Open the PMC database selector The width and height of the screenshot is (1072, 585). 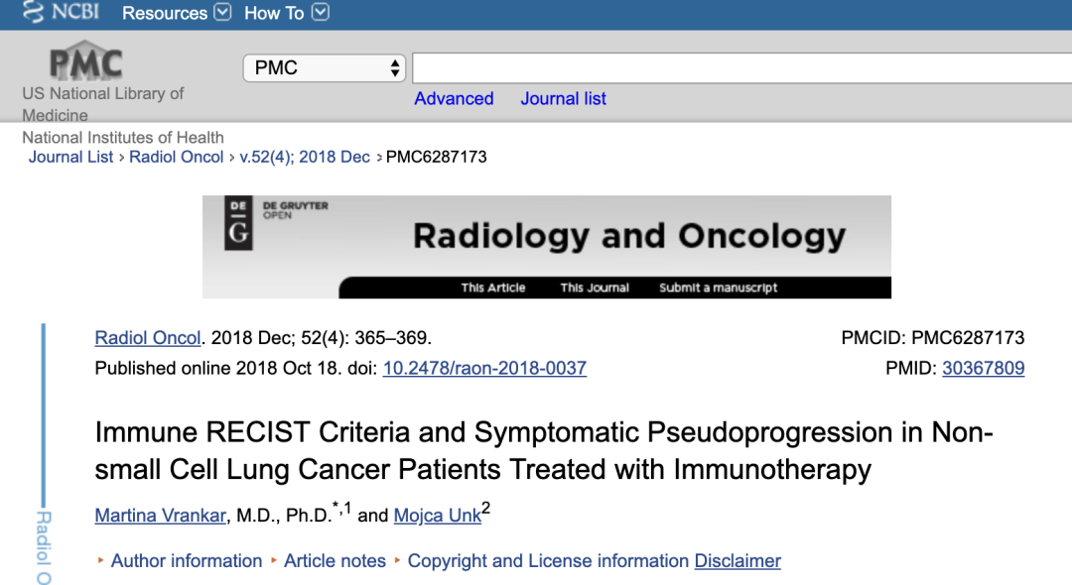pos(325,67)
